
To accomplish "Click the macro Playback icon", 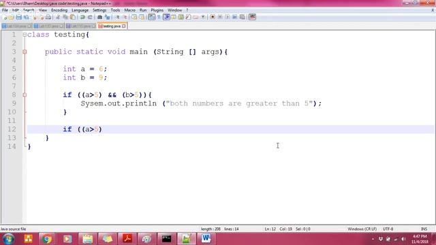I will [227, 17].
